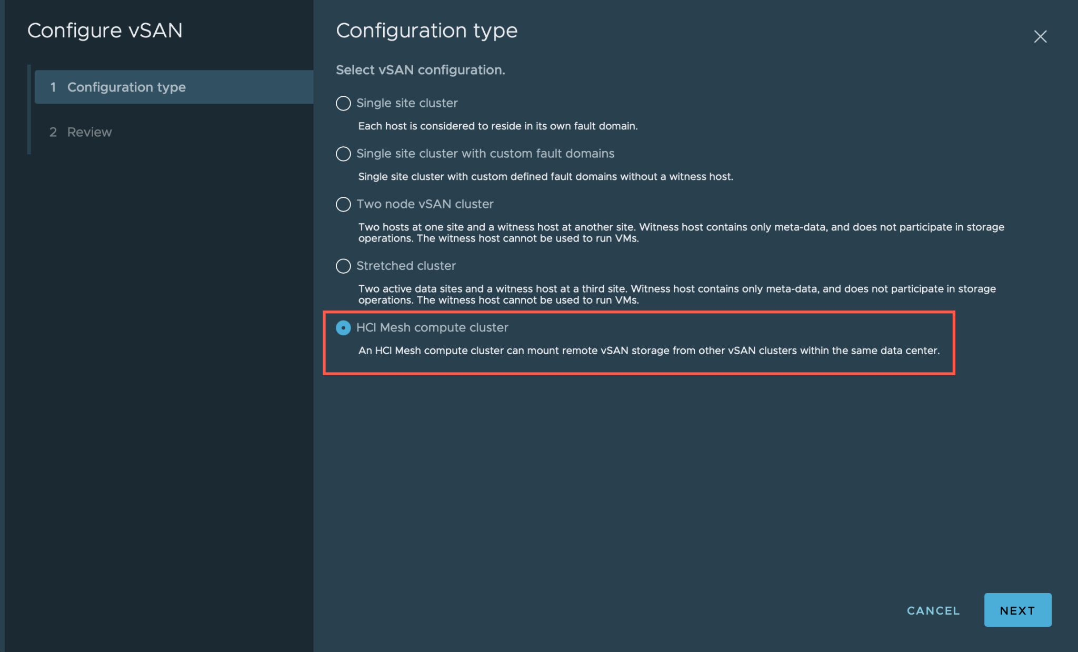Screen dimensions: 1078x652
Task: Select the HCI Mesh compute cluster radio
Action: tap(343, 328)
